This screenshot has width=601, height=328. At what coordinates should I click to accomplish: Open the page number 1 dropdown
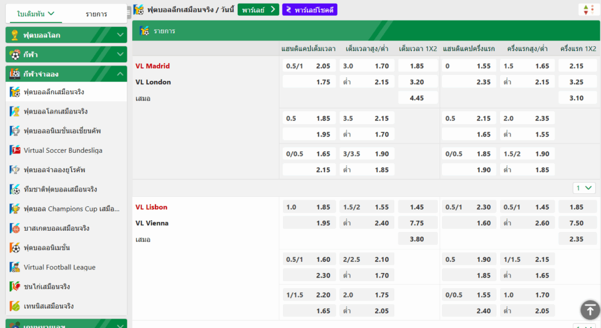584,187
